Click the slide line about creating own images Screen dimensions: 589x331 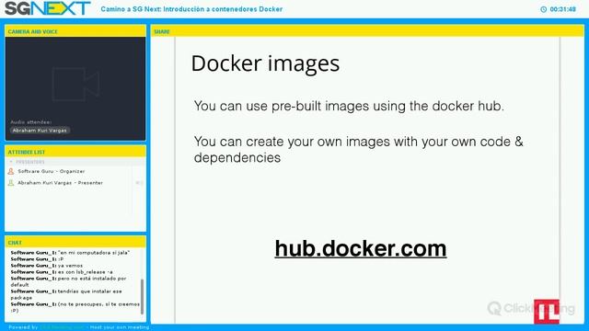click(x=358, y=149)
